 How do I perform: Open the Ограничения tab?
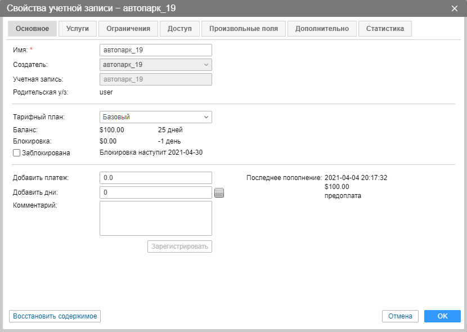coord(128,29)
